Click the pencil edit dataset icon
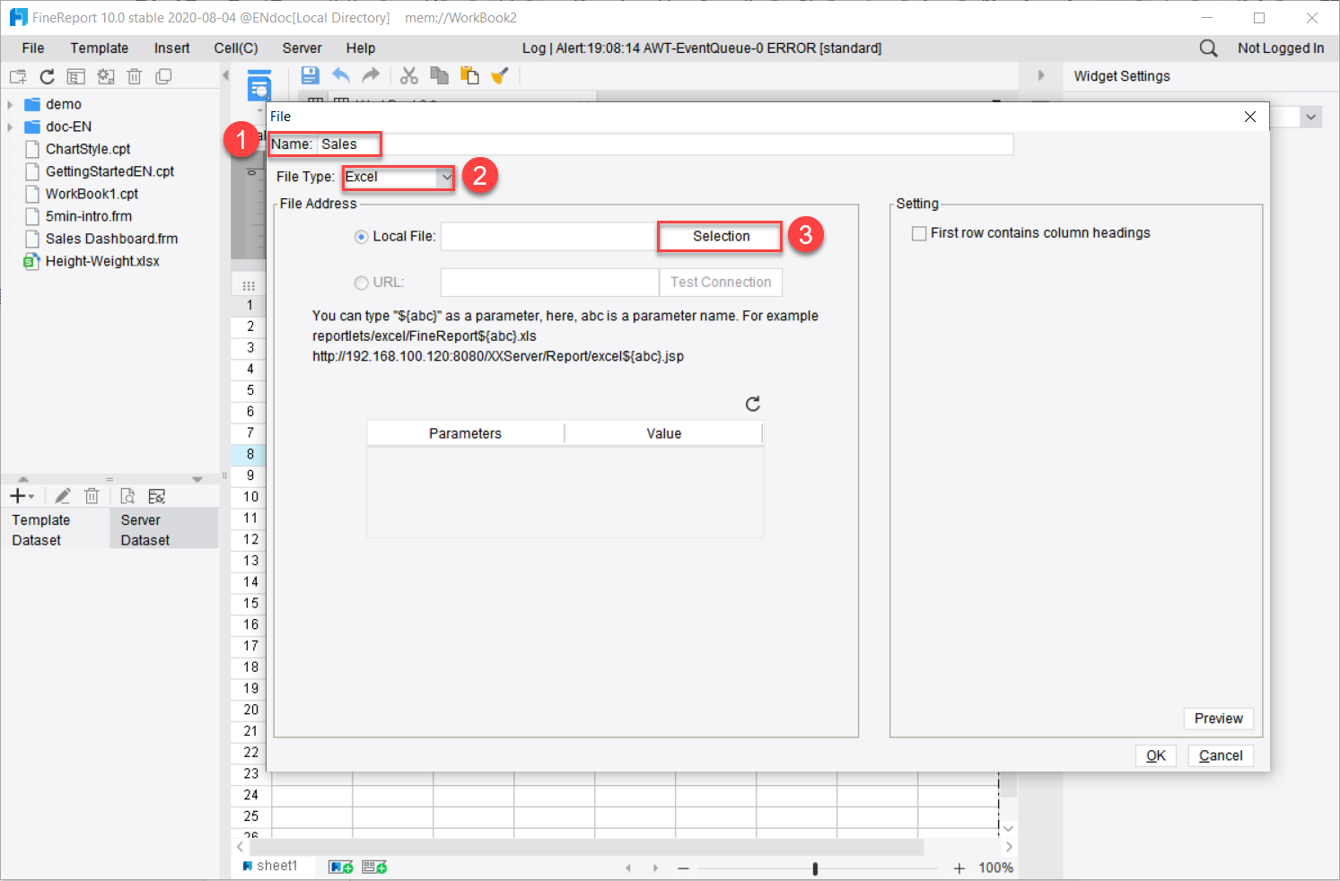This screenshot has width=1340, height=881. coord(63,496)
